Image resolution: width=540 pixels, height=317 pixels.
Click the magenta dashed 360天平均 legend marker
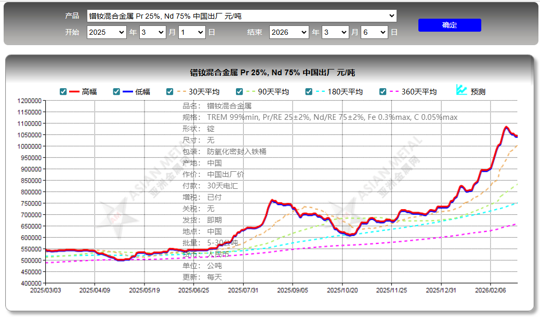394,92
